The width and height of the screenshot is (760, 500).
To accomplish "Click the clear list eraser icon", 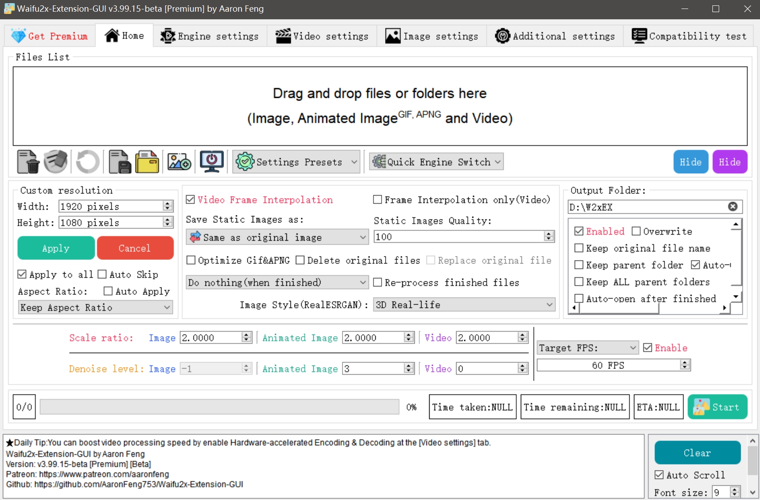I will (x=56, y=162).
